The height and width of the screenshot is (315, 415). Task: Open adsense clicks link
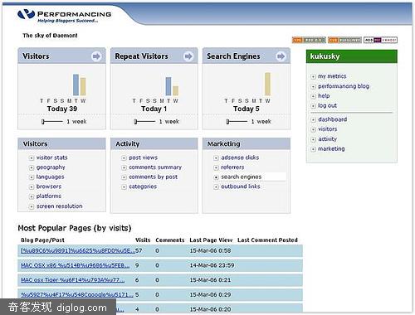coord(240,157)
